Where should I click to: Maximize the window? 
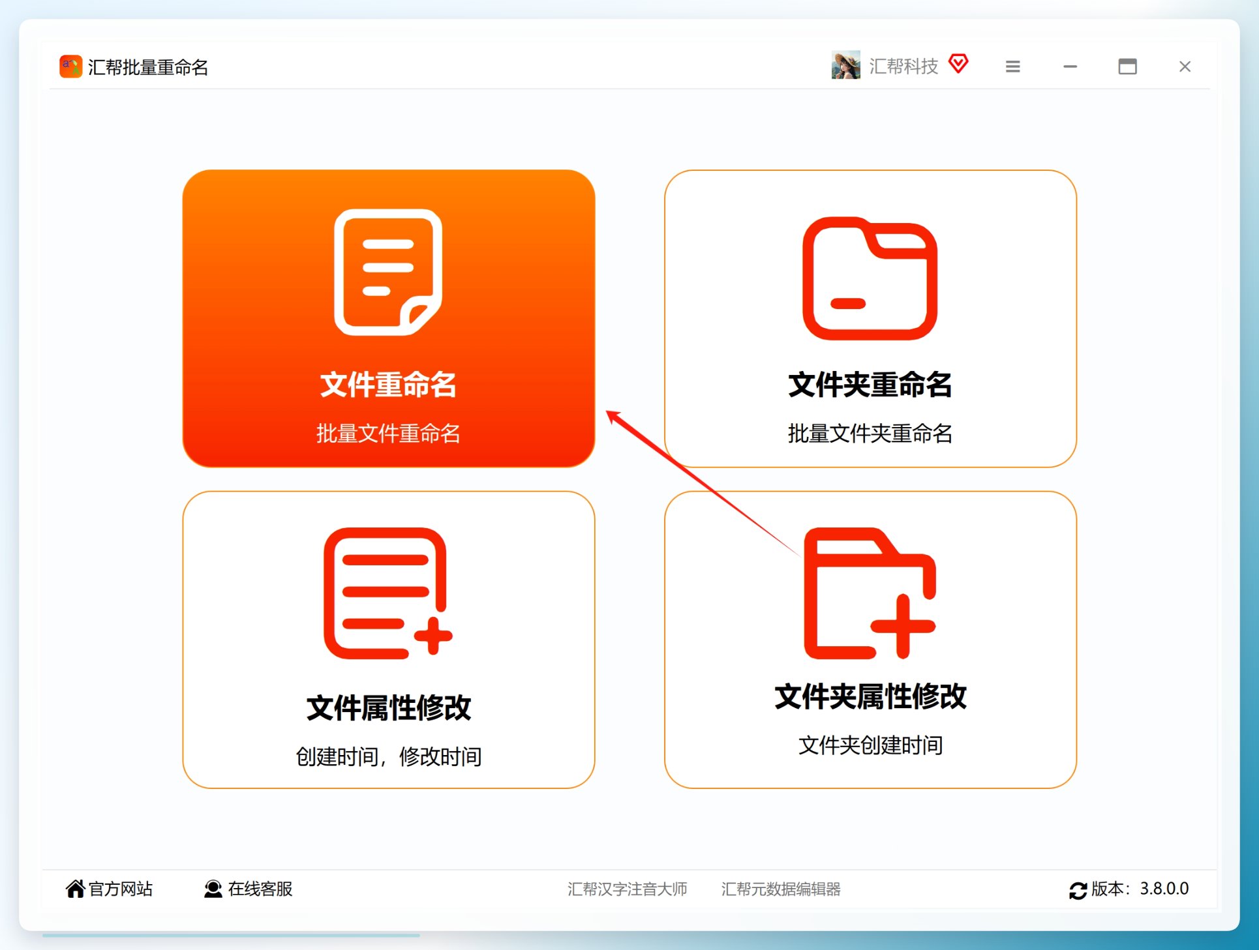(1127, 67)
